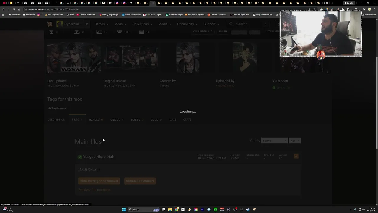Image resolution: width=378 pixels, height=213 pixels.
Task: Open the Grok bookmark
Action: 71,15
